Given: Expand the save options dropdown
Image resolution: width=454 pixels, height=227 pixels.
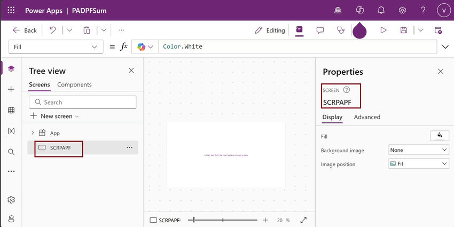Looking at the screenshot, I should [x=420, y=30].
